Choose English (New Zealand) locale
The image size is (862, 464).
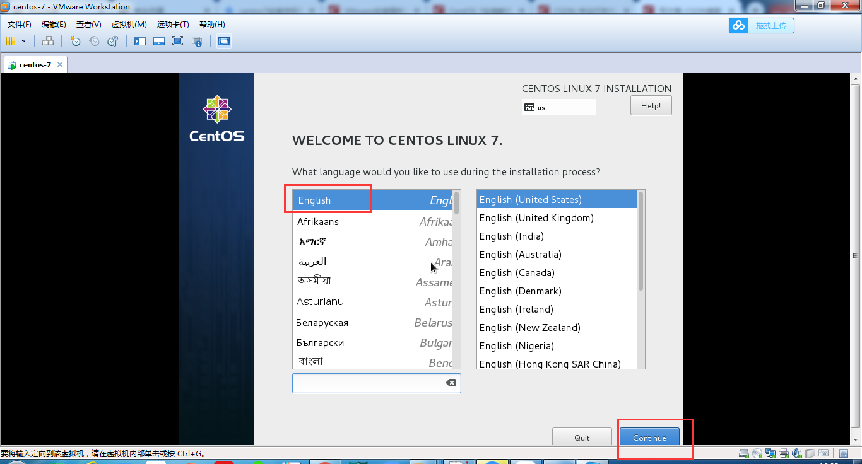click(557, 327)
